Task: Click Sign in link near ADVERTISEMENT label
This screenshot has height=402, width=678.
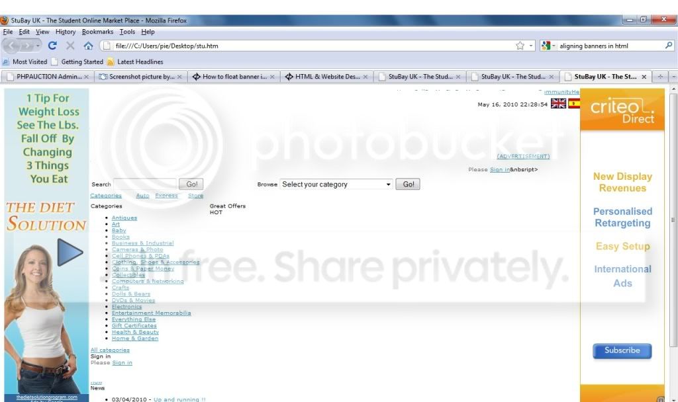Action: click(500, 170)
